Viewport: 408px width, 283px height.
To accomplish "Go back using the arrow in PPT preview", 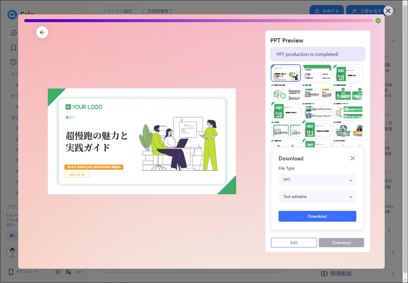I will [x=42, y=32].
